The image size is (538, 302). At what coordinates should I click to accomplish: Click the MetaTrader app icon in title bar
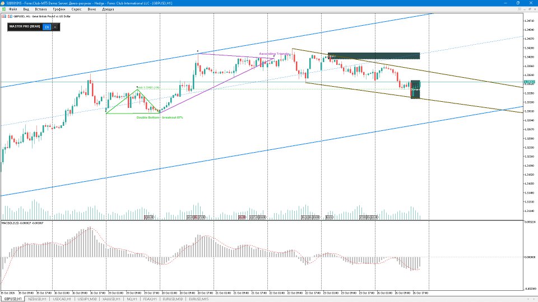click(3, 3)
